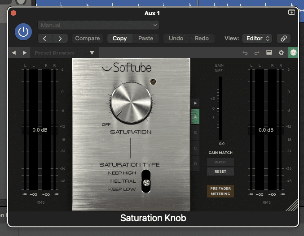Set saturation type to Neutral
This screenshot has width=304, height=236.
pos(123,181)
